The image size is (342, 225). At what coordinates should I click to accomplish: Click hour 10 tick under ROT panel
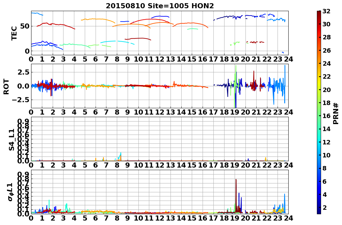point(138,112)
